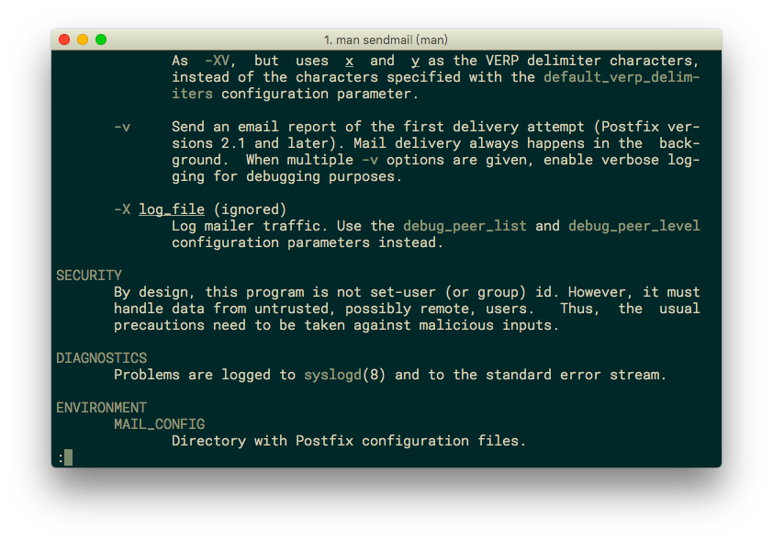This screenshot has height=541, width=773.
Task: Click the pager prompt cursor block
Action: point(68,457)
